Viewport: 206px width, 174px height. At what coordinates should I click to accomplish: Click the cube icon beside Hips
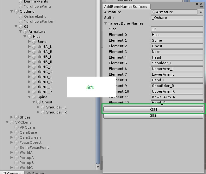[x=30, y=37]
